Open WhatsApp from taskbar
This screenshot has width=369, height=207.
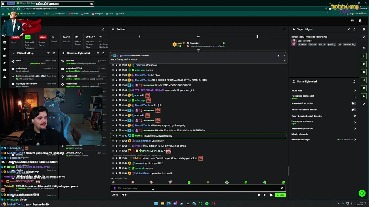200,204
